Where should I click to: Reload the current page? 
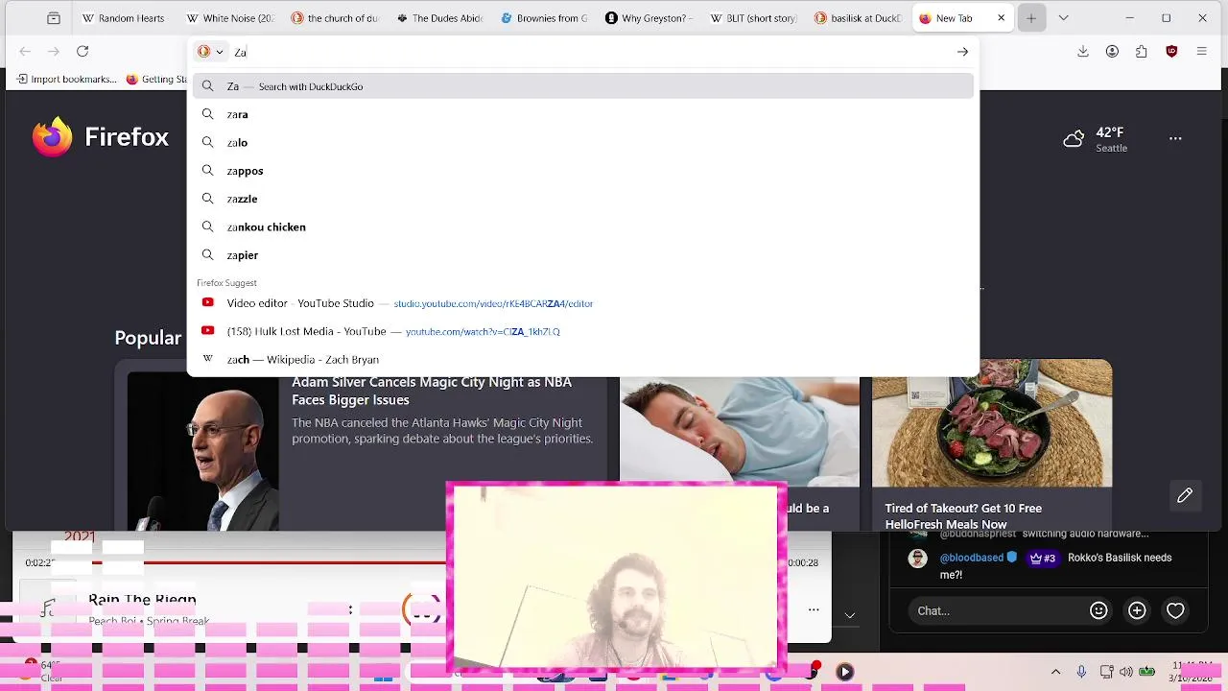[x=83, y=52]
